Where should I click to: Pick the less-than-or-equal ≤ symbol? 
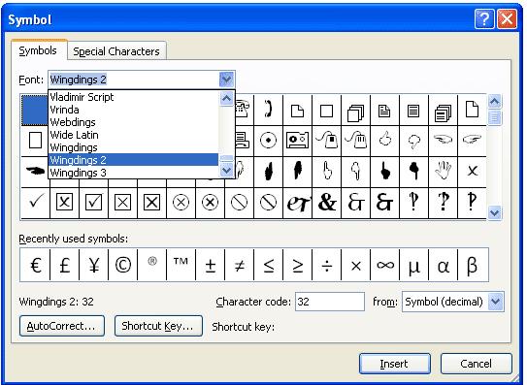click(268, 265)
